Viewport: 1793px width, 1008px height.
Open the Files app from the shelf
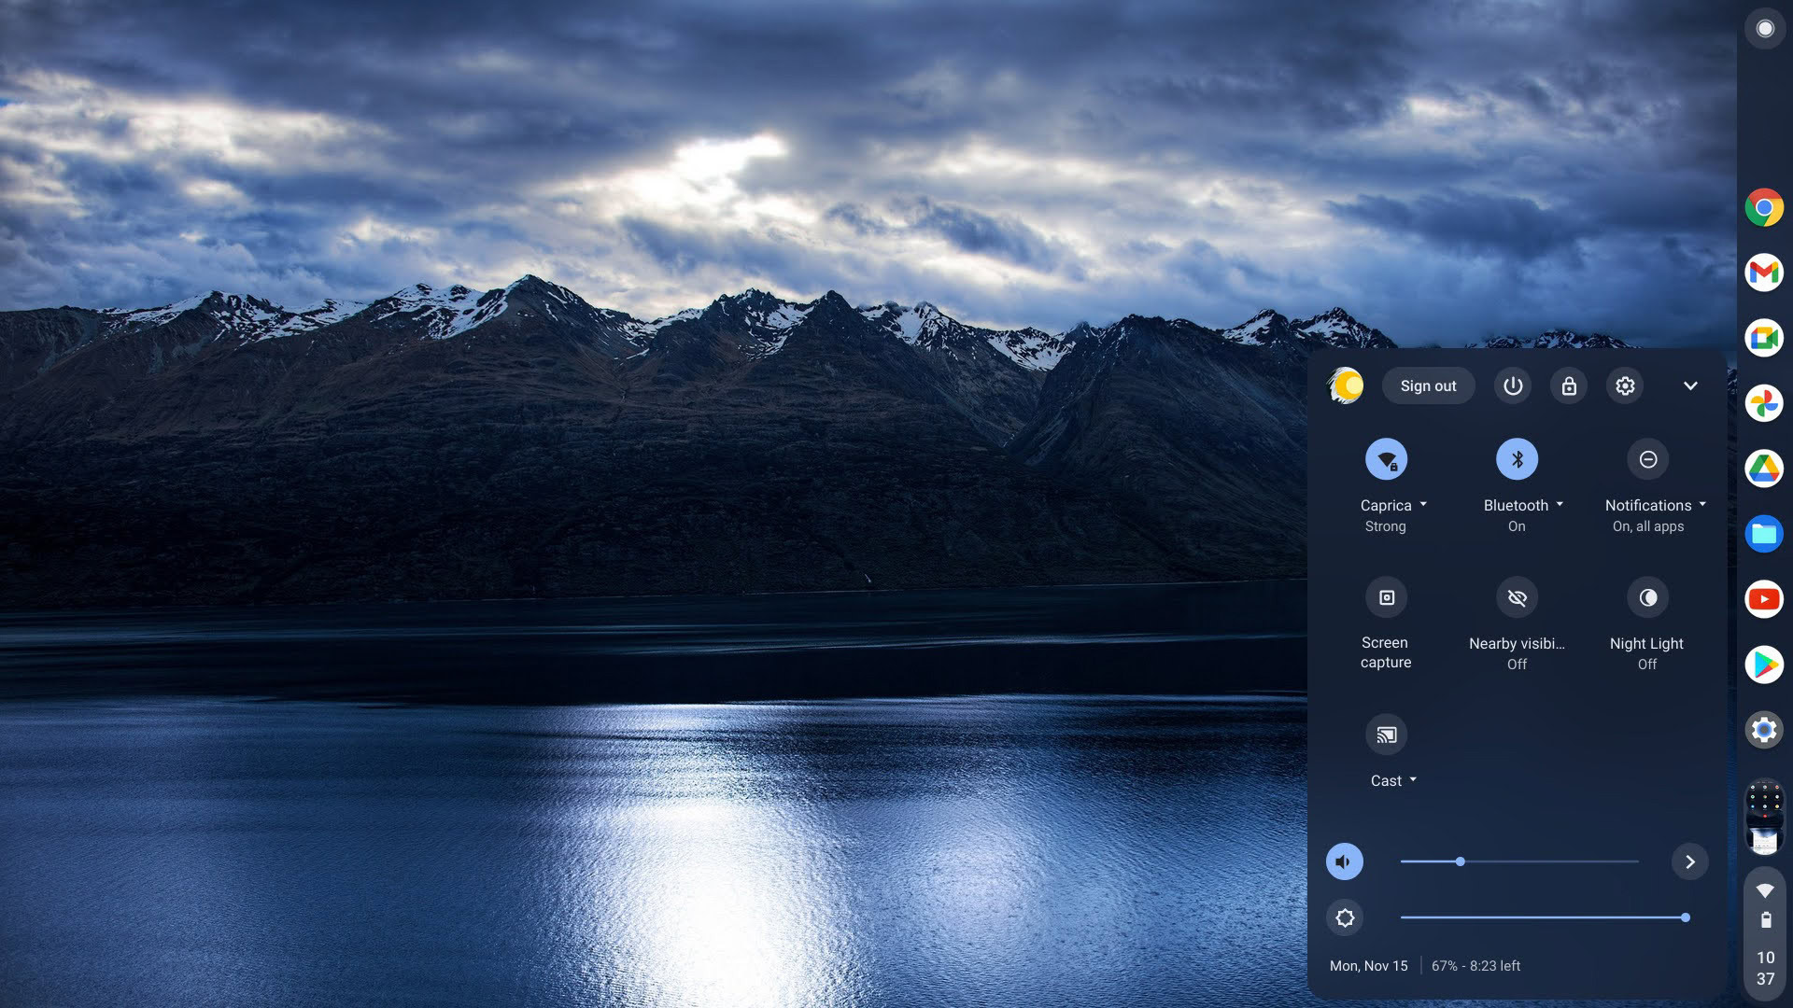click(1764, 534)
